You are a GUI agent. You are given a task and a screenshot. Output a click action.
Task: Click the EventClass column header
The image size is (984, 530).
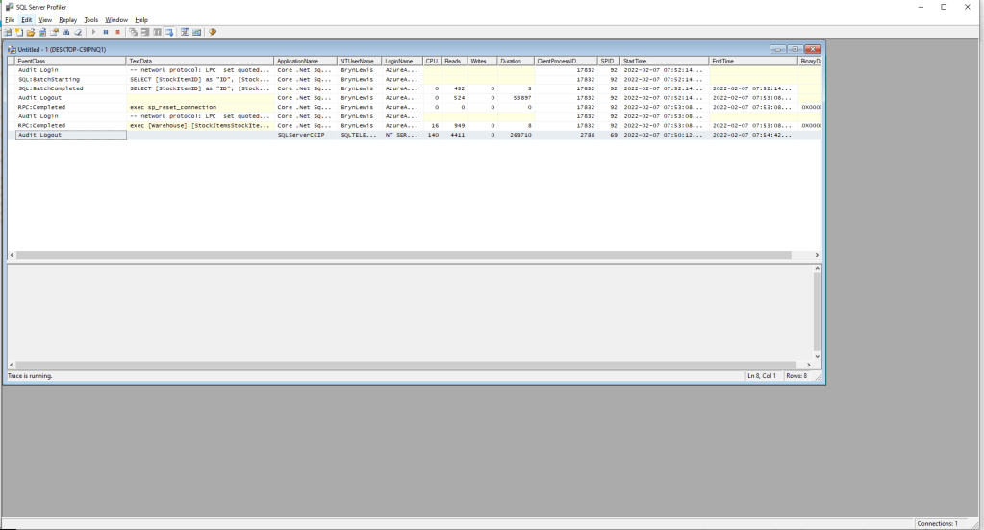point(67,61)
